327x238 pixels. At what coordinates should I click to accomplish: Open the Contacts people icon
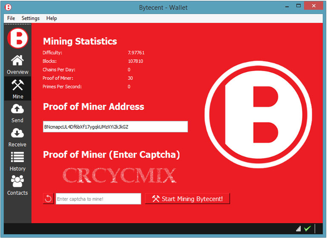[x=17, y=185]
